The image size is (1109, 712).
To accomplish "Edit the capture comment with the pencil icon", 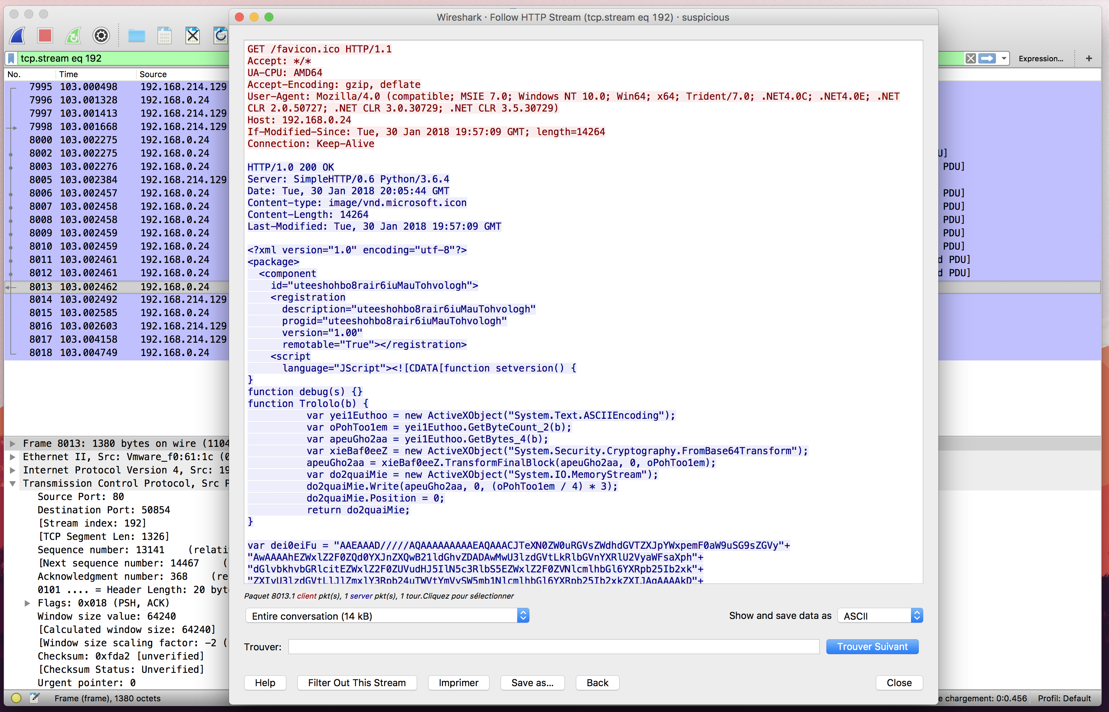I will (35, 698).
